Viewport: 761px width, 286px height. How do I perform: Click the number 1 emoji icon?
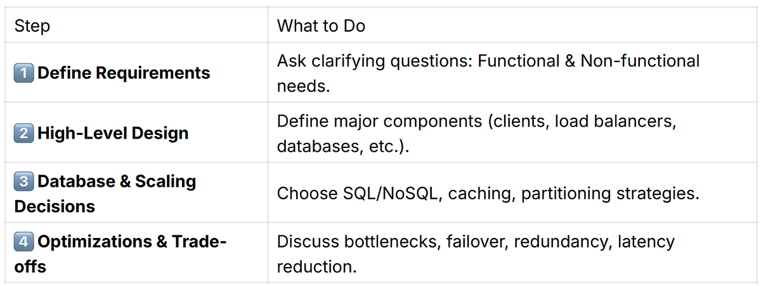point(24,73)
